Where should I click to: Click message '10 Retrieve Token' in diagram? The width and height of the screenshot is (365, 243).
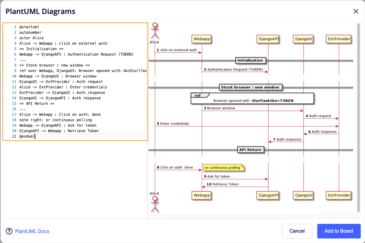(x=223, y=184)
